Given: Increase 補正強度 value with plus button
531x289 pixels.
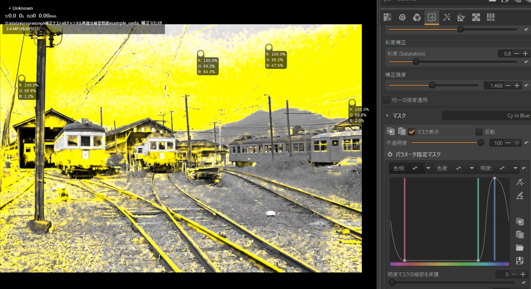Looking at the screenshot, I should [x=517, y=86].
